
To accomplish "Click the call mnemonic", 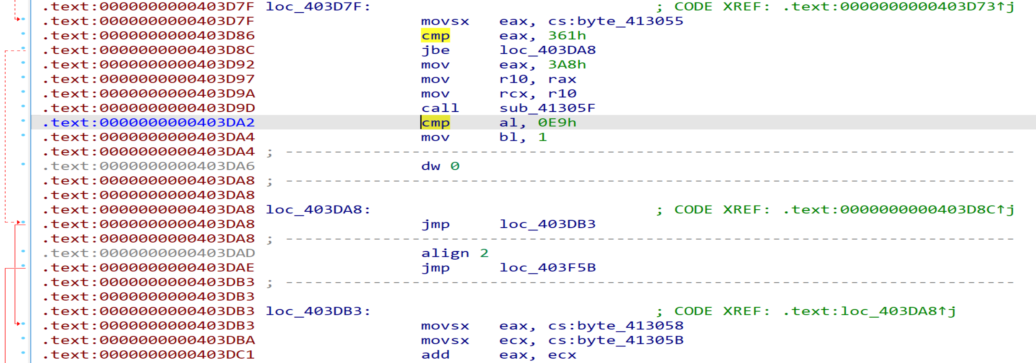I will 440,108.
